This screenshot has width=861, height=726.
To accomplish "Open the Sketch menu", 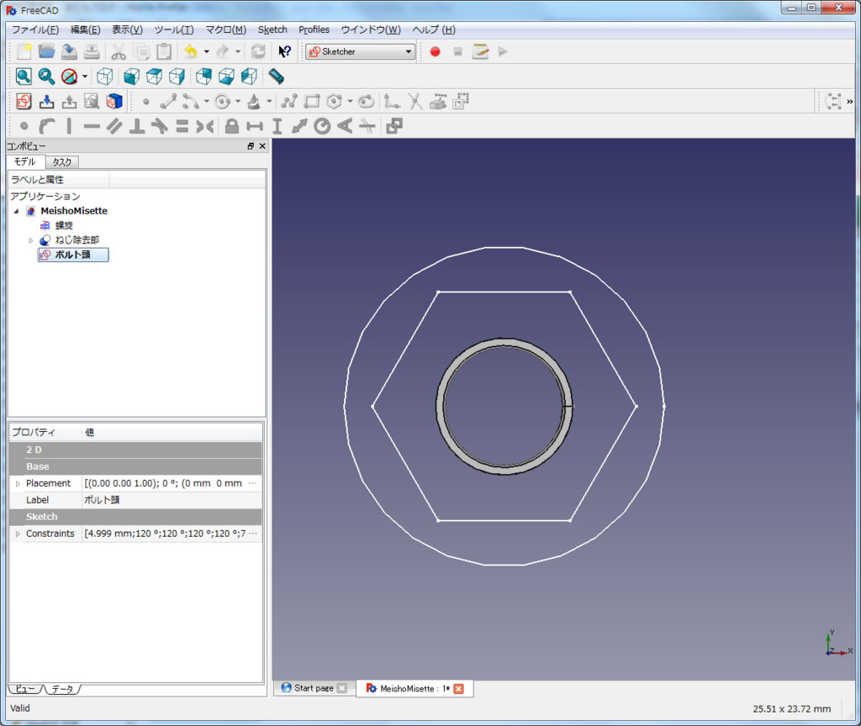I will 272,29.
